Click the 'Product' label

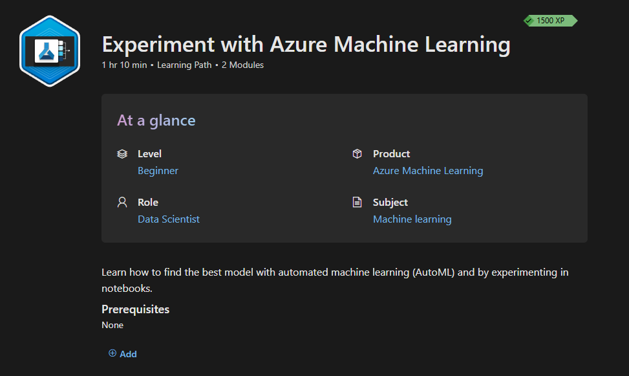pyautogui.click(x=392, y=154)
